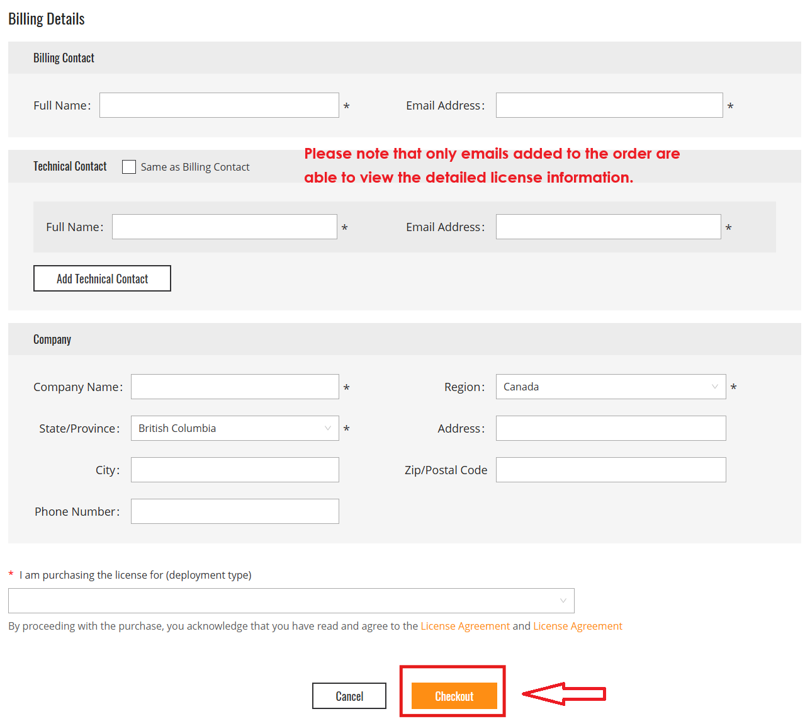Click the Billing Contact Email Address field
805x721 pixels.
pyautogui.click(x=608, y=105)
